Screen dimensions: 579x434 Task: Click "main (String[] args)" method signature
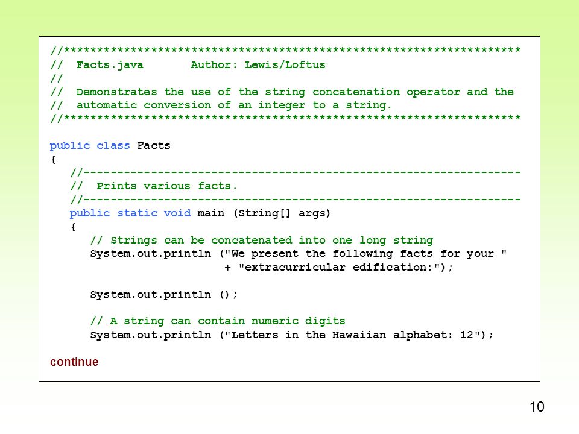point(264,213)
